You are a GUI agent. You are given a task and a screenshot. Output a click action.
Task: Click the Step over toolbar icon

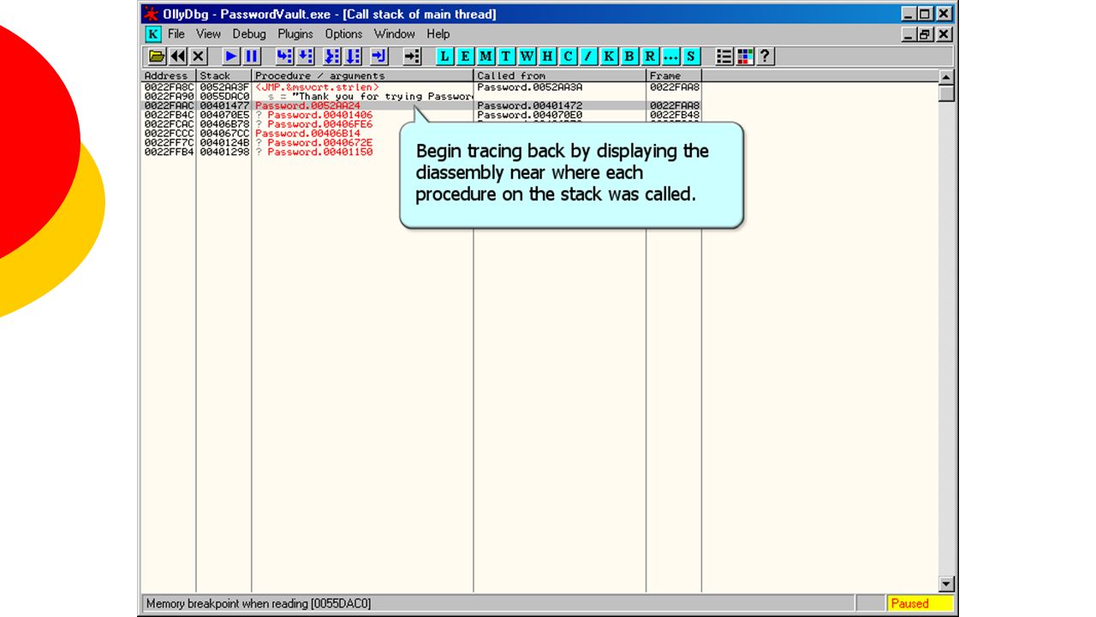(x=305, y=57)
